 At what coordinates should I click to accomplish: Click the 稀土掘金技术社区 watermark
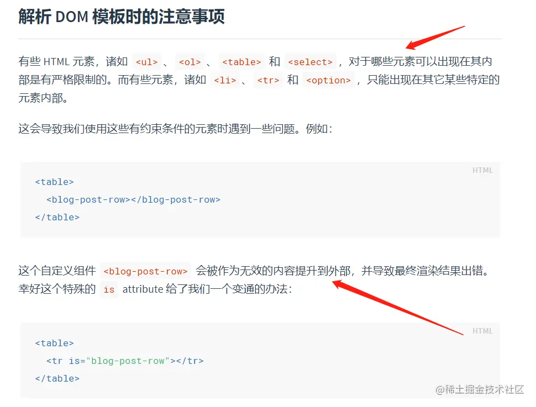pos(480,389)
